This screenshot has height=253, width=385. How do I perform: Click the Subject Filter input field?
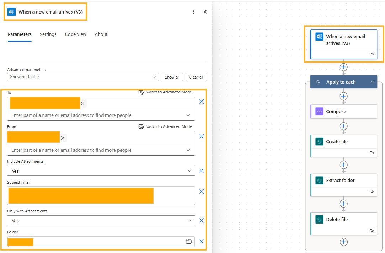101,196
